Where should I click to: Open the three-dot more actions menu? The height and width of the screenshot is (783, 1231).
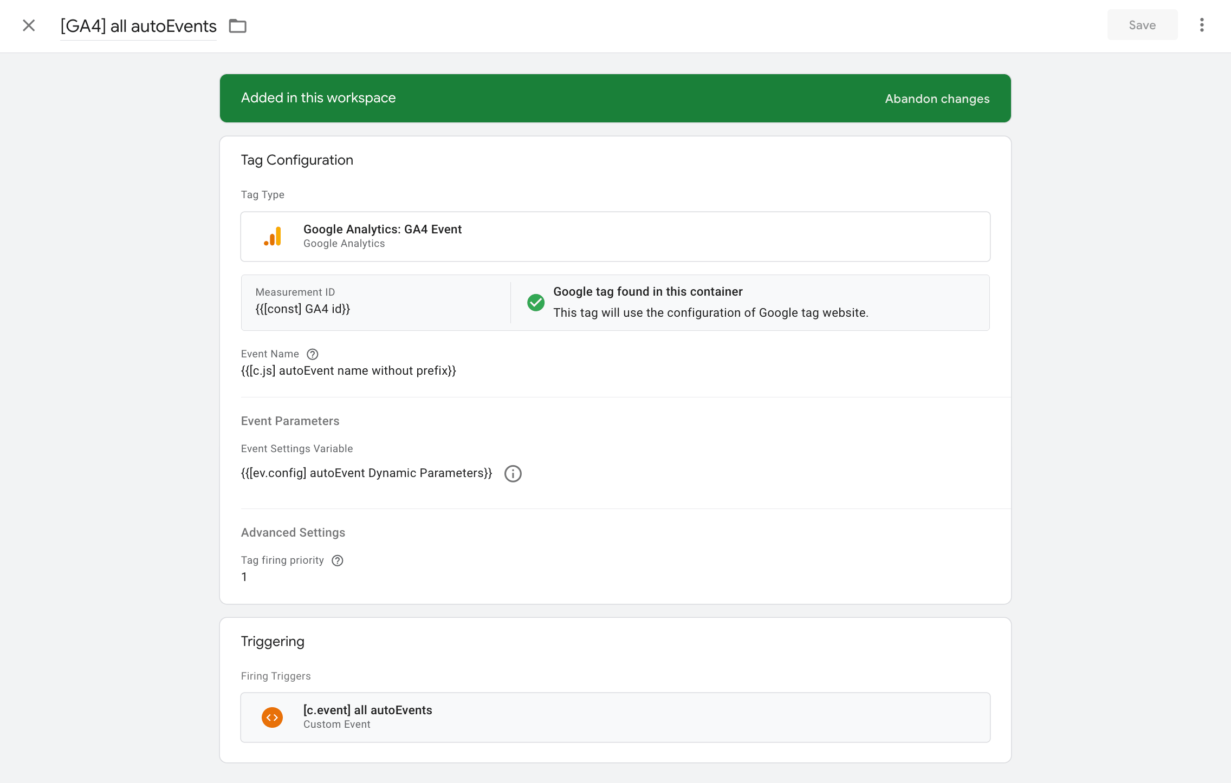pos(1202,25)
